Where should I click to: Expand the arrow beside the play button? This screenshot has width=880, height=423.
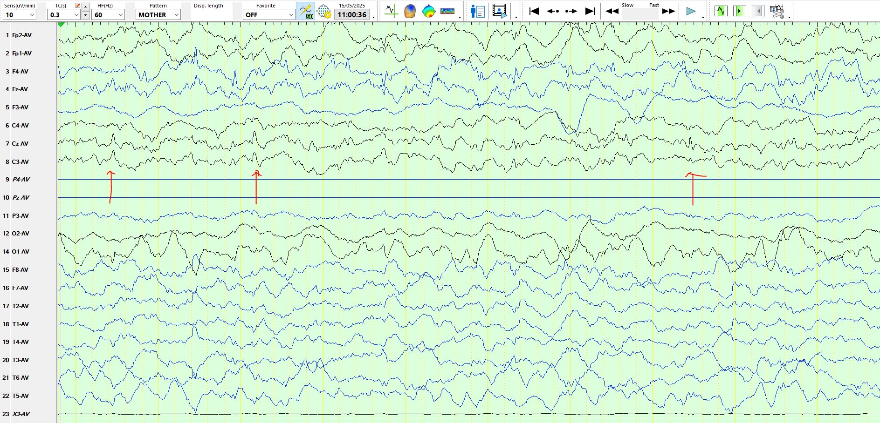pyautogui.click(x=703, y=17)
